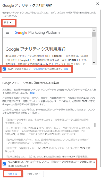Screen dimensions: 101x180
Task: Click the 「最終データ管理者」 definition paragraph
Action: click(47, 121)
